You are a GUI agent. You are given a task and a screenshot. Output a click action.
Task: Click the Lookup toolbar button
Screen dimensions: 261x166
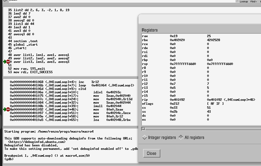(x=244, y=2)
